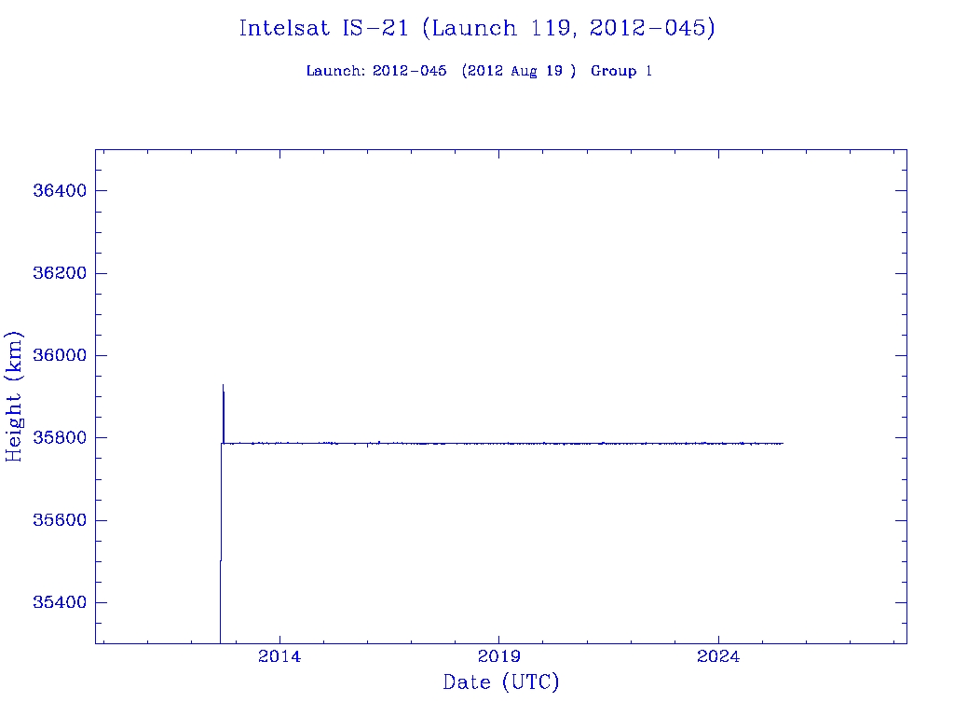Screen dimensions: 954x716
Task: Click the chart title "Intelsat IS-21"
Action: pos(323,28)
